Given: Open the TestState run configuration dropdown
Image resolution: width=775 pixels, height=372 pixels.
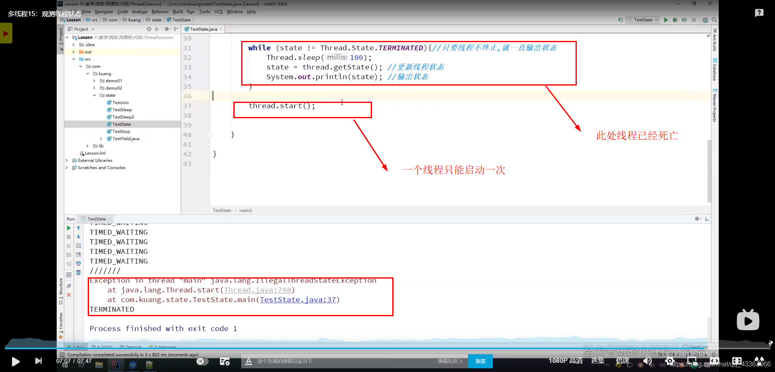Looking at the screenshot, I should 643,20.
